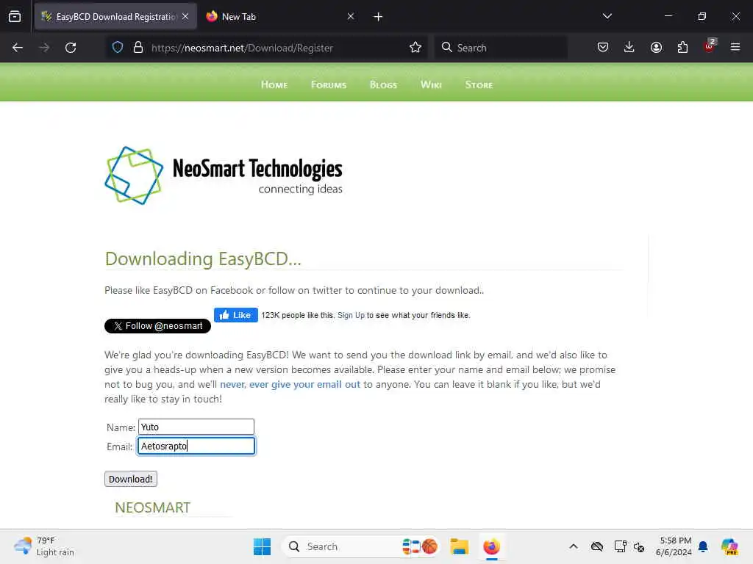Click the 'Downloading EasyBCD...' heading
The image size is (753, 564).
[203, 259]
